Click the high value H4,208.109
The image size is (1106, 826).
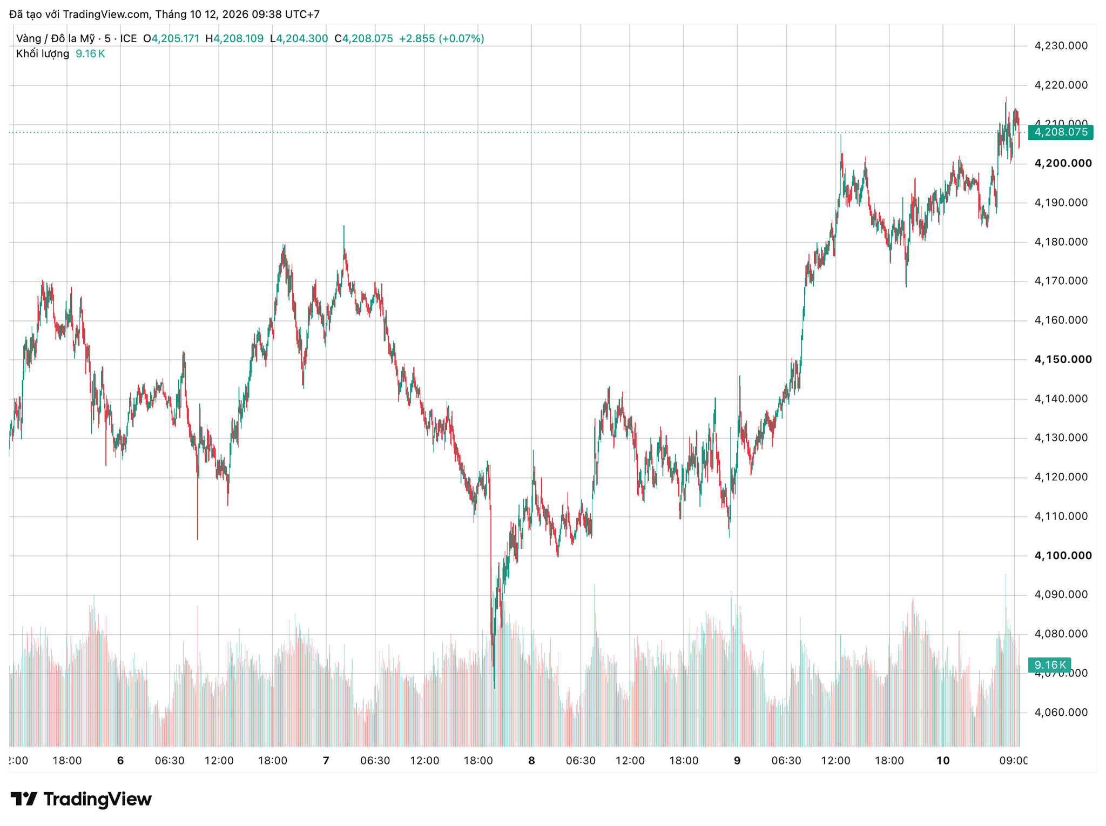pos(234,38)
